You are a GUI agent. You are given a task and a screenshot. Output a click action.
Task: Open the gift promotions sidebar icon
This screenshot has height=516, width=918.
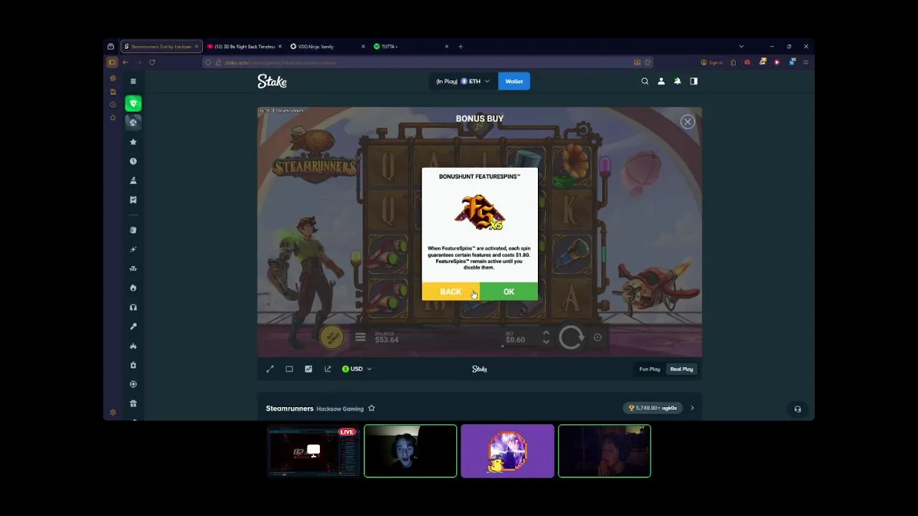pyautogui.click(x=133, y=403)
